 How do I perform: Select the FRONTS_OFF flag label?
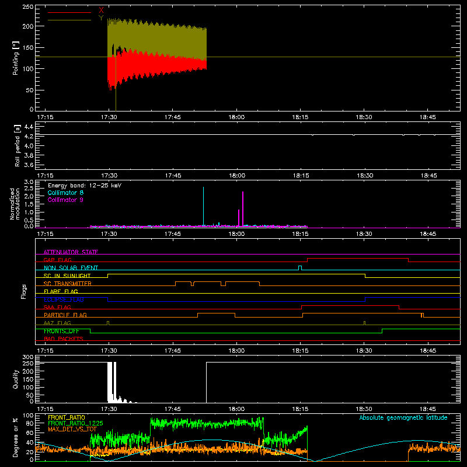coord(61,331)
